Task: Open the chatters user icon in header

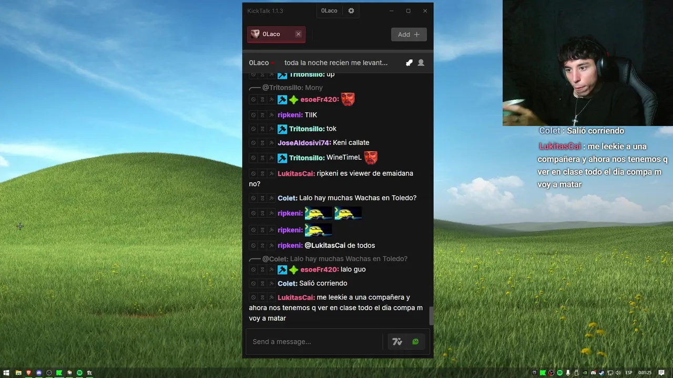Action: click(421, 62)
